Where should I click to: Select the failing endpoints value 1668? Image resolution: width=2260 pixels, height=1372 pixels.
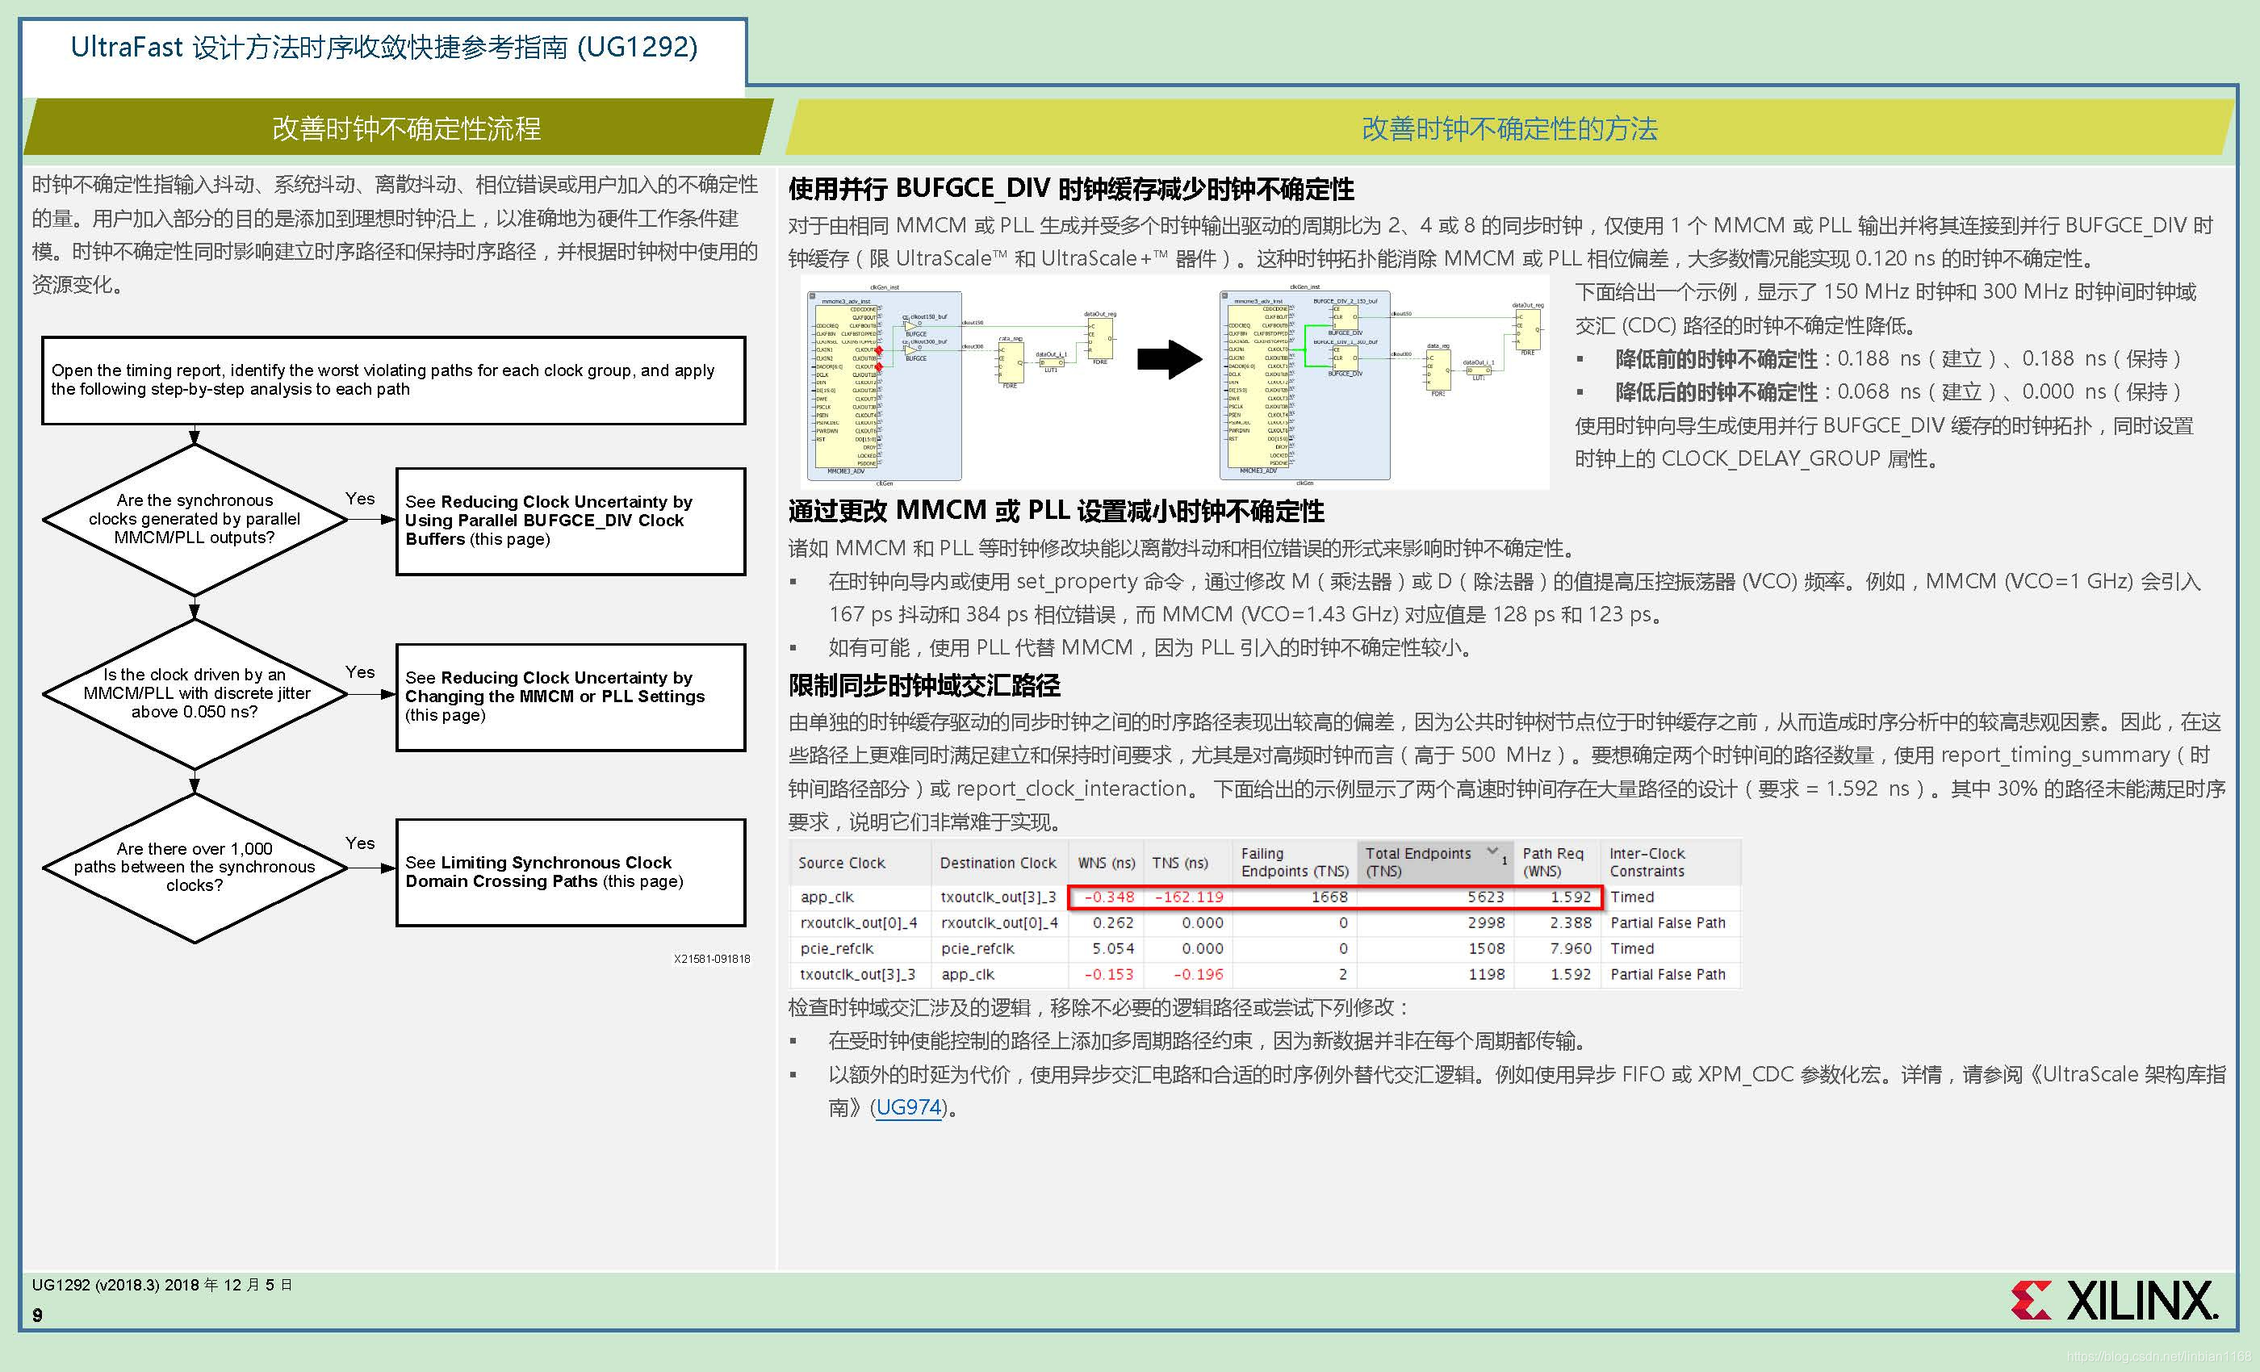[1329, 897]
